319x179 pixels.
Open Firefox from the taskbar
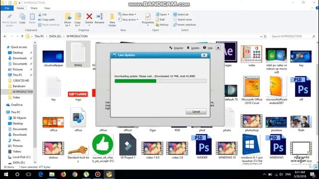[63, 175]
